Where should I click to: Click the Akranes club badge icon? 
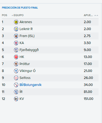[x=16, y=22]
